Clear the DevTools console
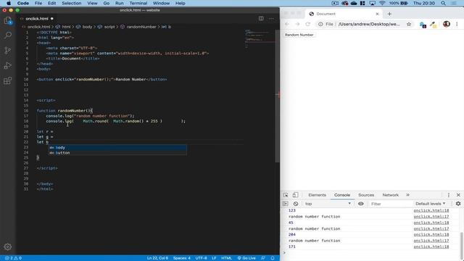 click(296, 204)
